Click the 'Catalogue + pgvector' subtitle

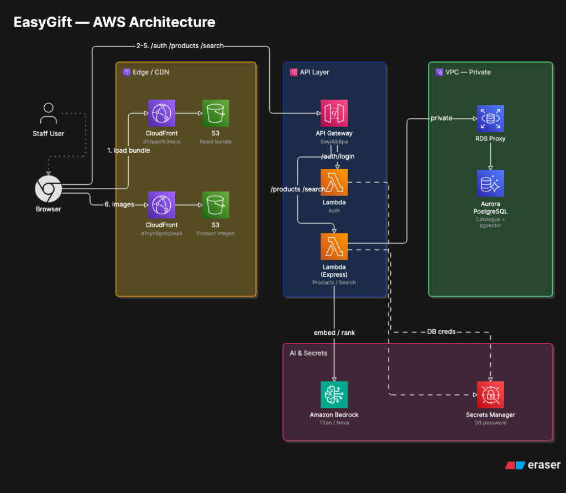(490, 222)
